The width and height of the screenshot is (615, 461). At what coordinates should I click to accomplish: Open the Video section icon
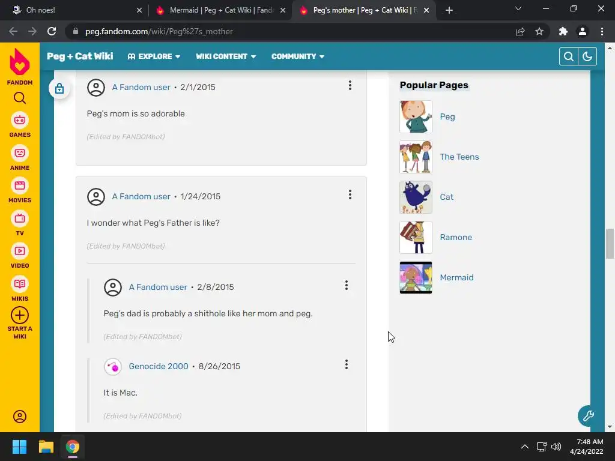[x=20, y=251]
